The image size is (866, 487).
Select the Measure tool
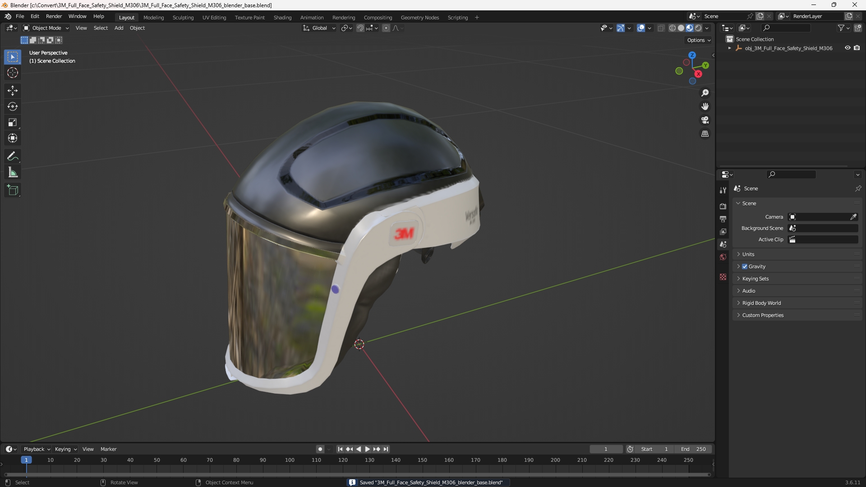tap(13, 172)
